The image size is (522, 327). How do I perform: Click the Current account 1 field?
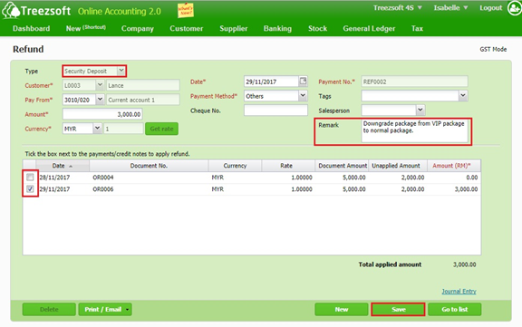point(143,100)
